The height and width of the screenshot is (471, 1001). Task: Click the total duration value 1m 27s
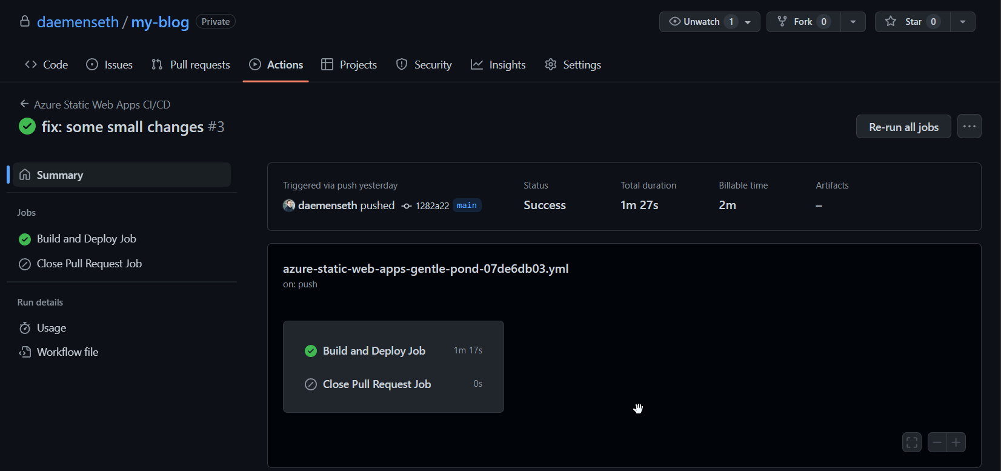point(639,205)
